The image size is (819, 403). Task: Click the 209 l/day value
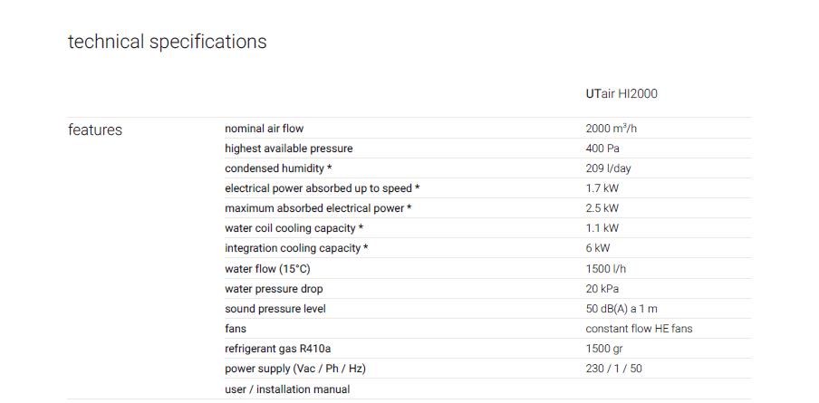(x=608, y=168)
